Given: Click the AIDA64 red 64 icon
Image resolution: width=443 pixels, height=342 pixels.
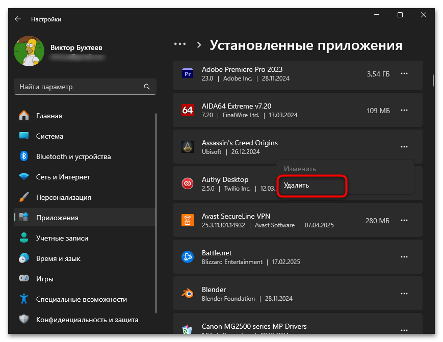Looking at the screenshot, I should (188, 111).
